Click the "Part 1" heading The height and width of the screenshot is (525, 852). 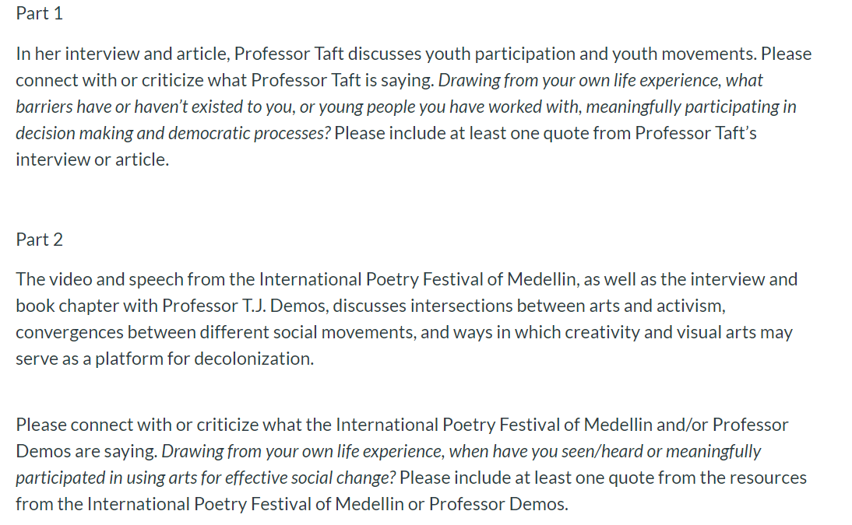coord(39,13)
